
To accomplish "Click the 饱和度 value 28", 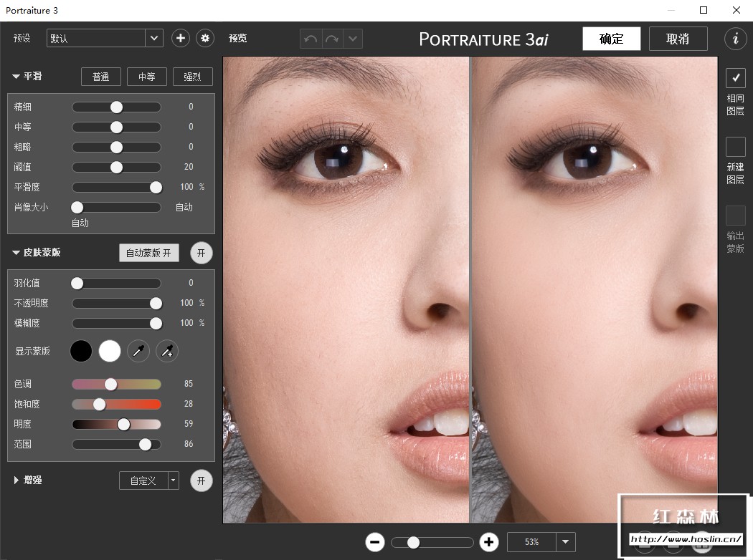I will coord(189,404).
